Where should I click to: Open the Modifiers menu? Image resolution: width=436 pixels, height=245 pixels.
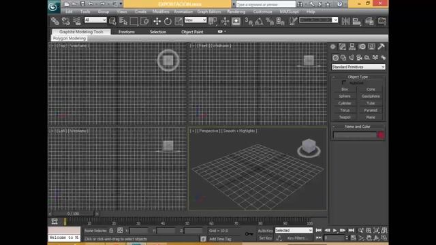click(161, 12)
